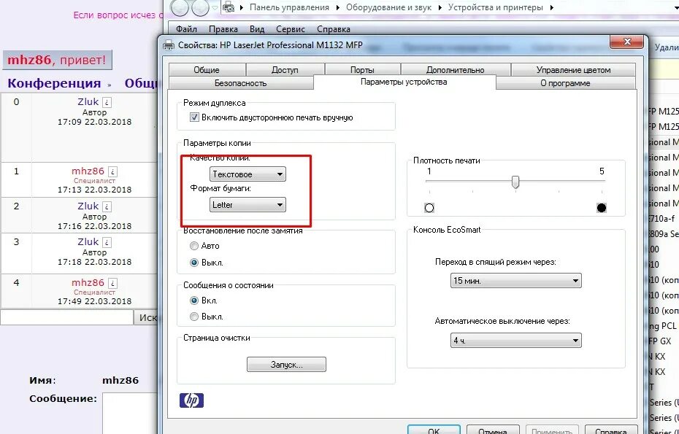
Task: Open the sleep mode 15 мин. dropdown
Action: click(x=515, y=281)
